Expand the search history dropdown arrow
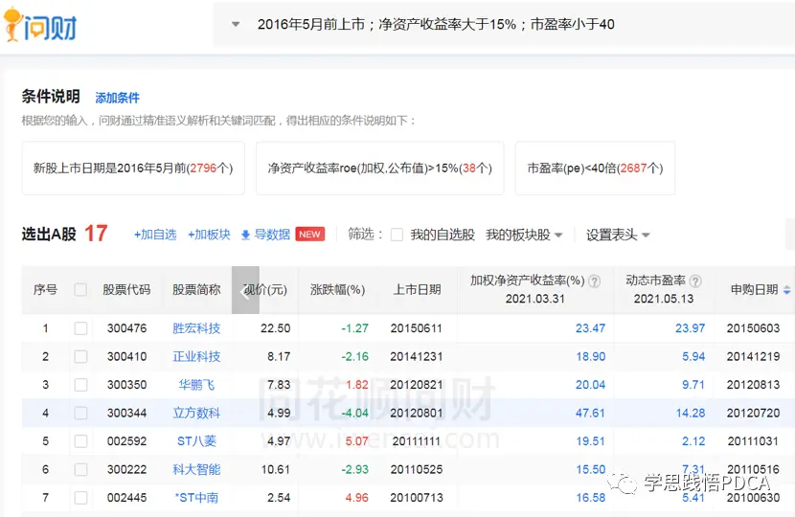The height and width of the screenshot is (517, 795). click(236, 24)
